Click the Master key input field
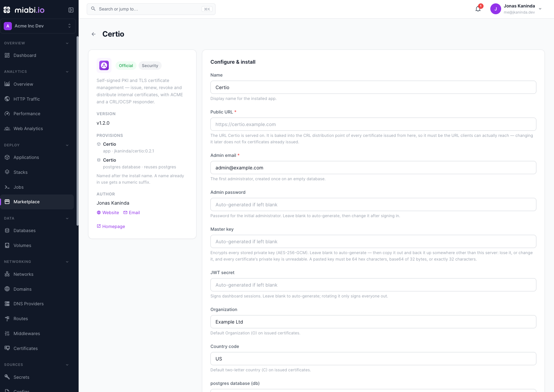The height and width of the screenshot is (392, 554). click(x=373, y=241)
